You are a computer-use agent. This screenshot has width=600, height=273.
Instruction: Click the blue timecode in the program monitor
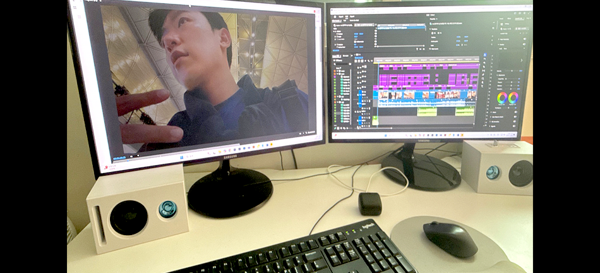120,157
